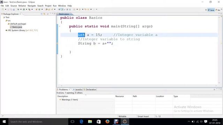Open the Project menu

tap(48, 6)
